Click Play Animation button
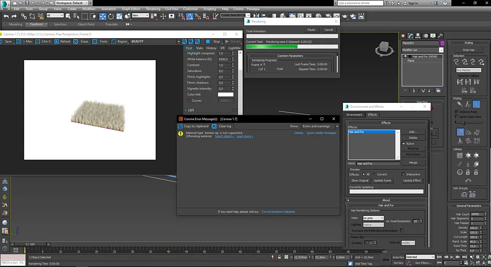 [451, 257]
